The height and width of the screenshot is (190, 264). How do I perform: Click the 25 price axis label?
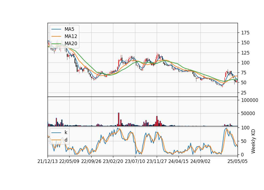click(x=244, y=93)
